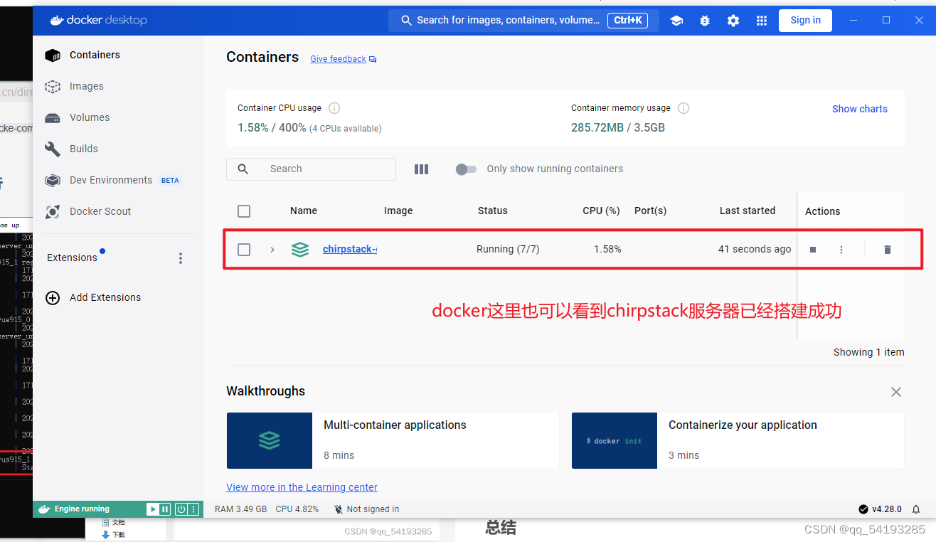936x542 pixels.
Task: Open Docker Desktop settings gear
Action: point(733,21)
